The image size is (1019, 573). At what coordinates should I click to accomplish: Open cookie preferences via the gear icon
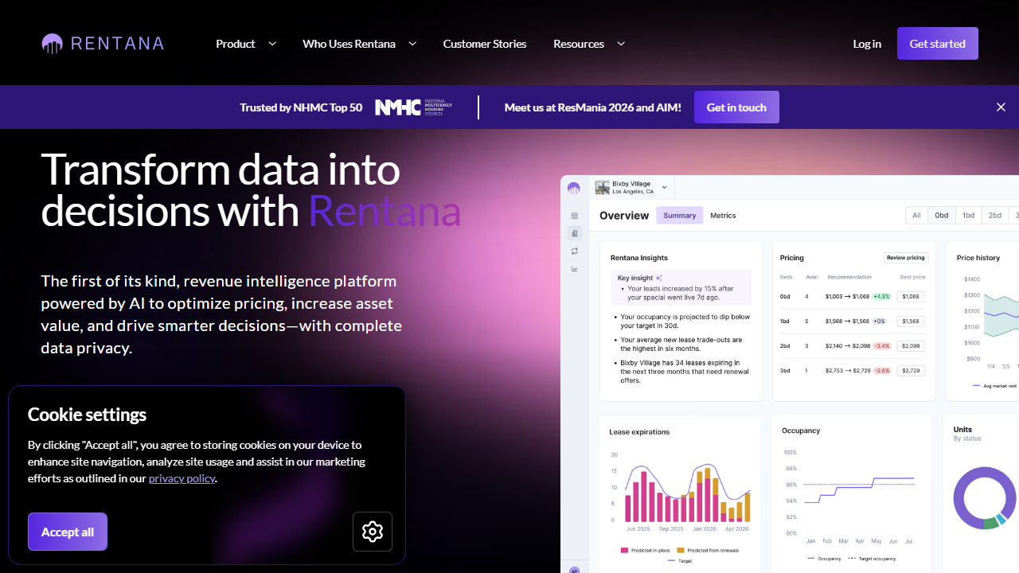(373, 532)
